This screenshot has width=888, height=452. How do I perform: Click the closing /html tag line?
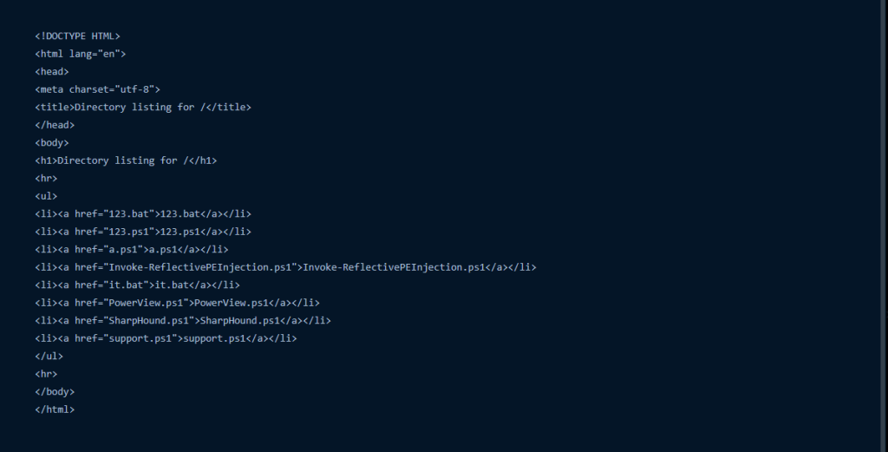click(x=55, y=409)
